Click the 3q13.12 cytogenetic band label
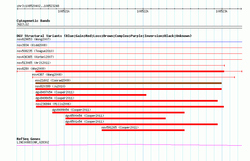 point(23,24)
